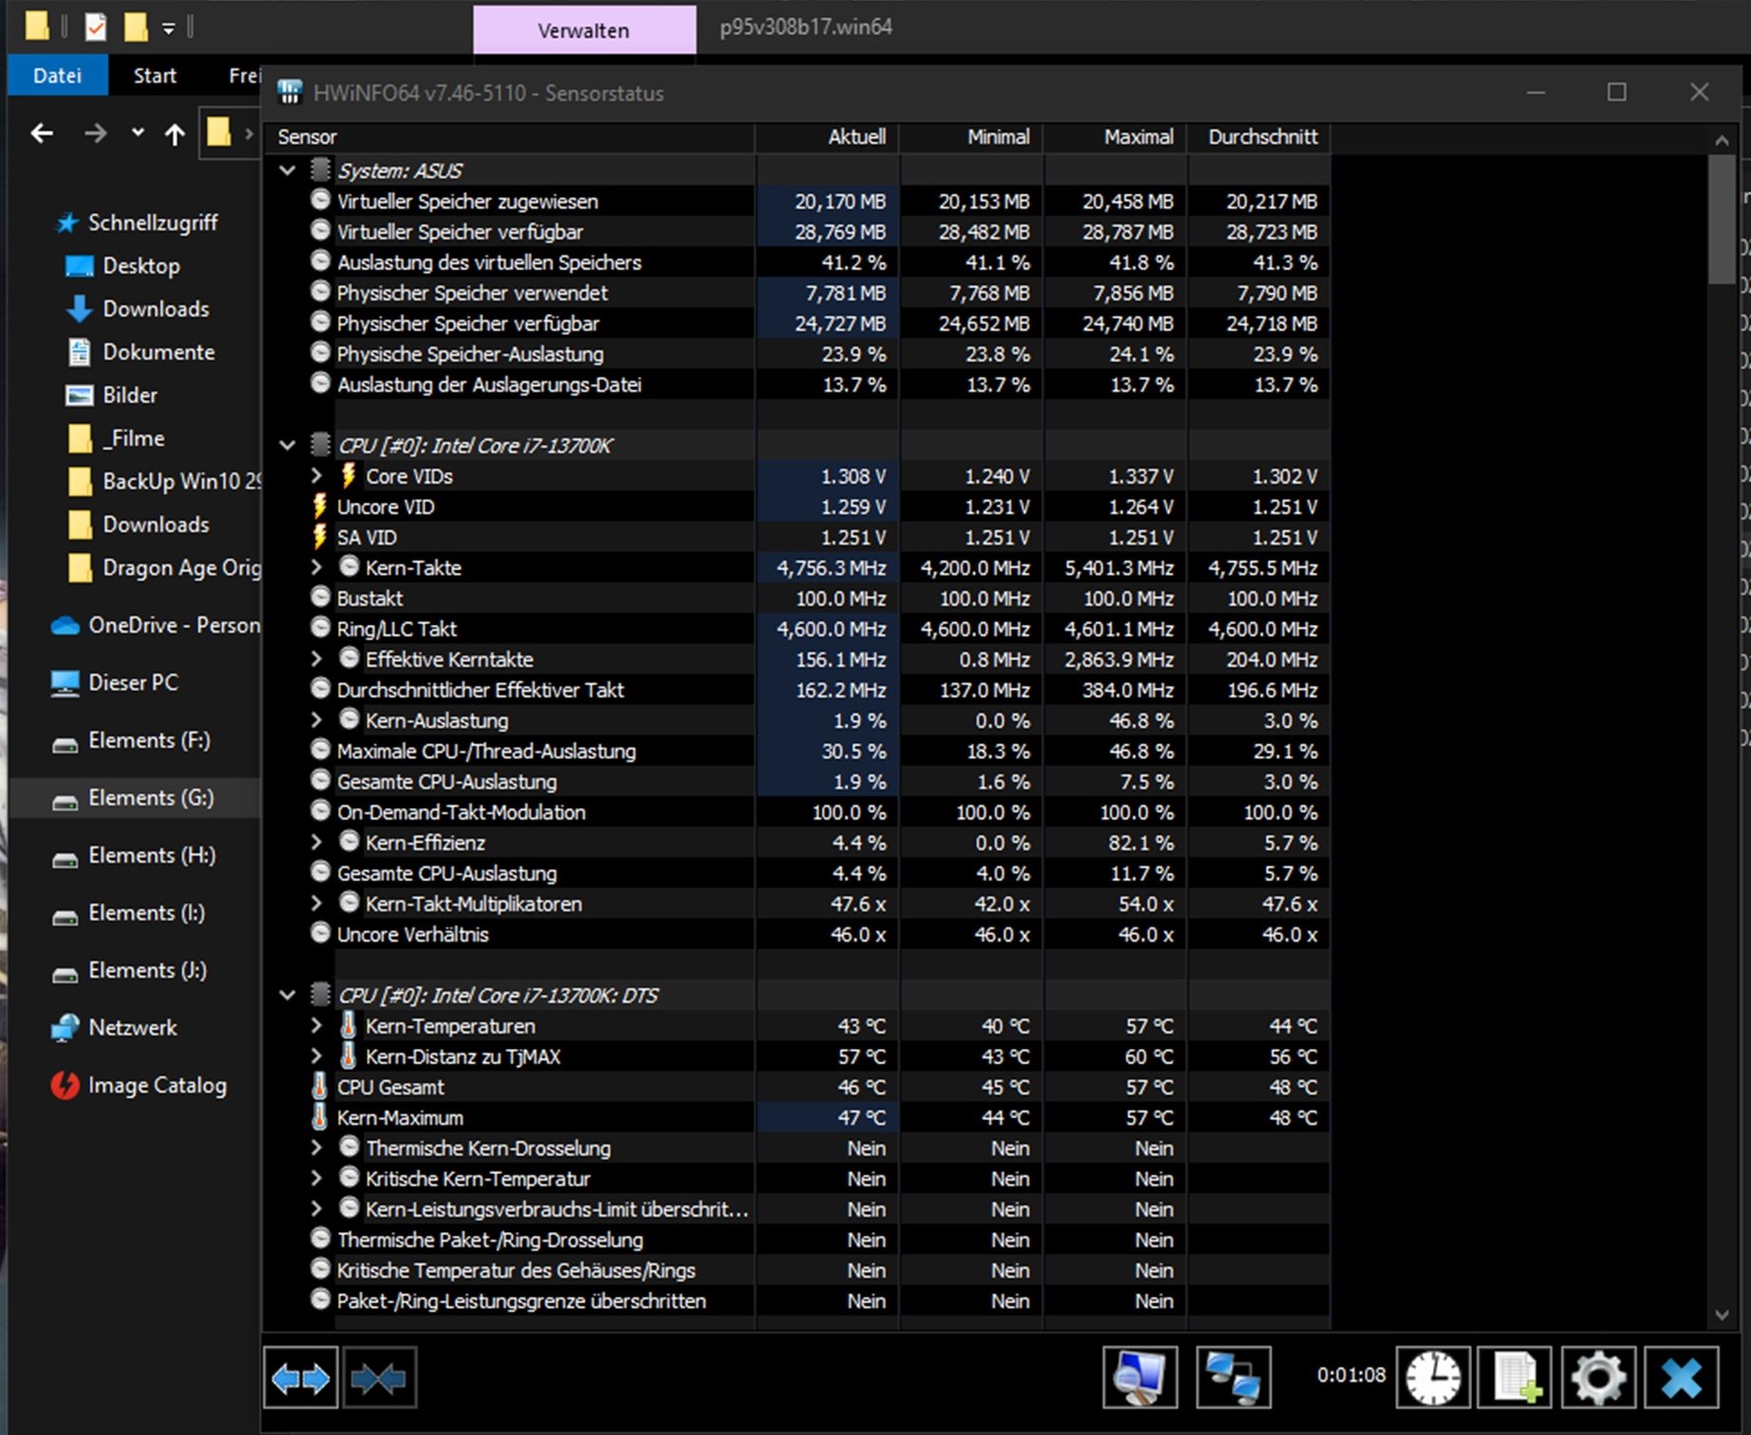Image resolution: width=1751 pixels, height=1435 pixels.
Task: Open the Explorer quick access toolbar dropdown
Action: tap(168, 28)
